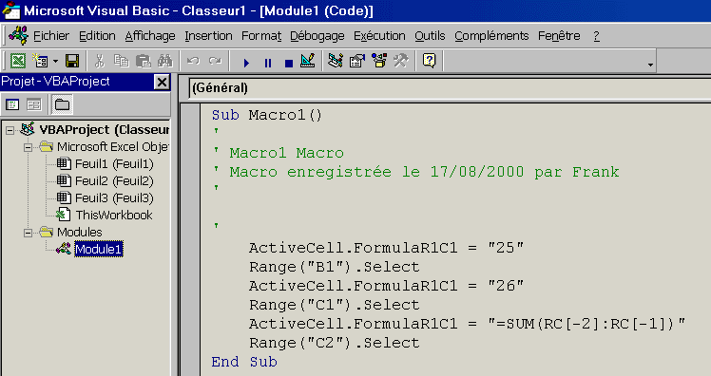Open the Outils menu

point(430,36)
